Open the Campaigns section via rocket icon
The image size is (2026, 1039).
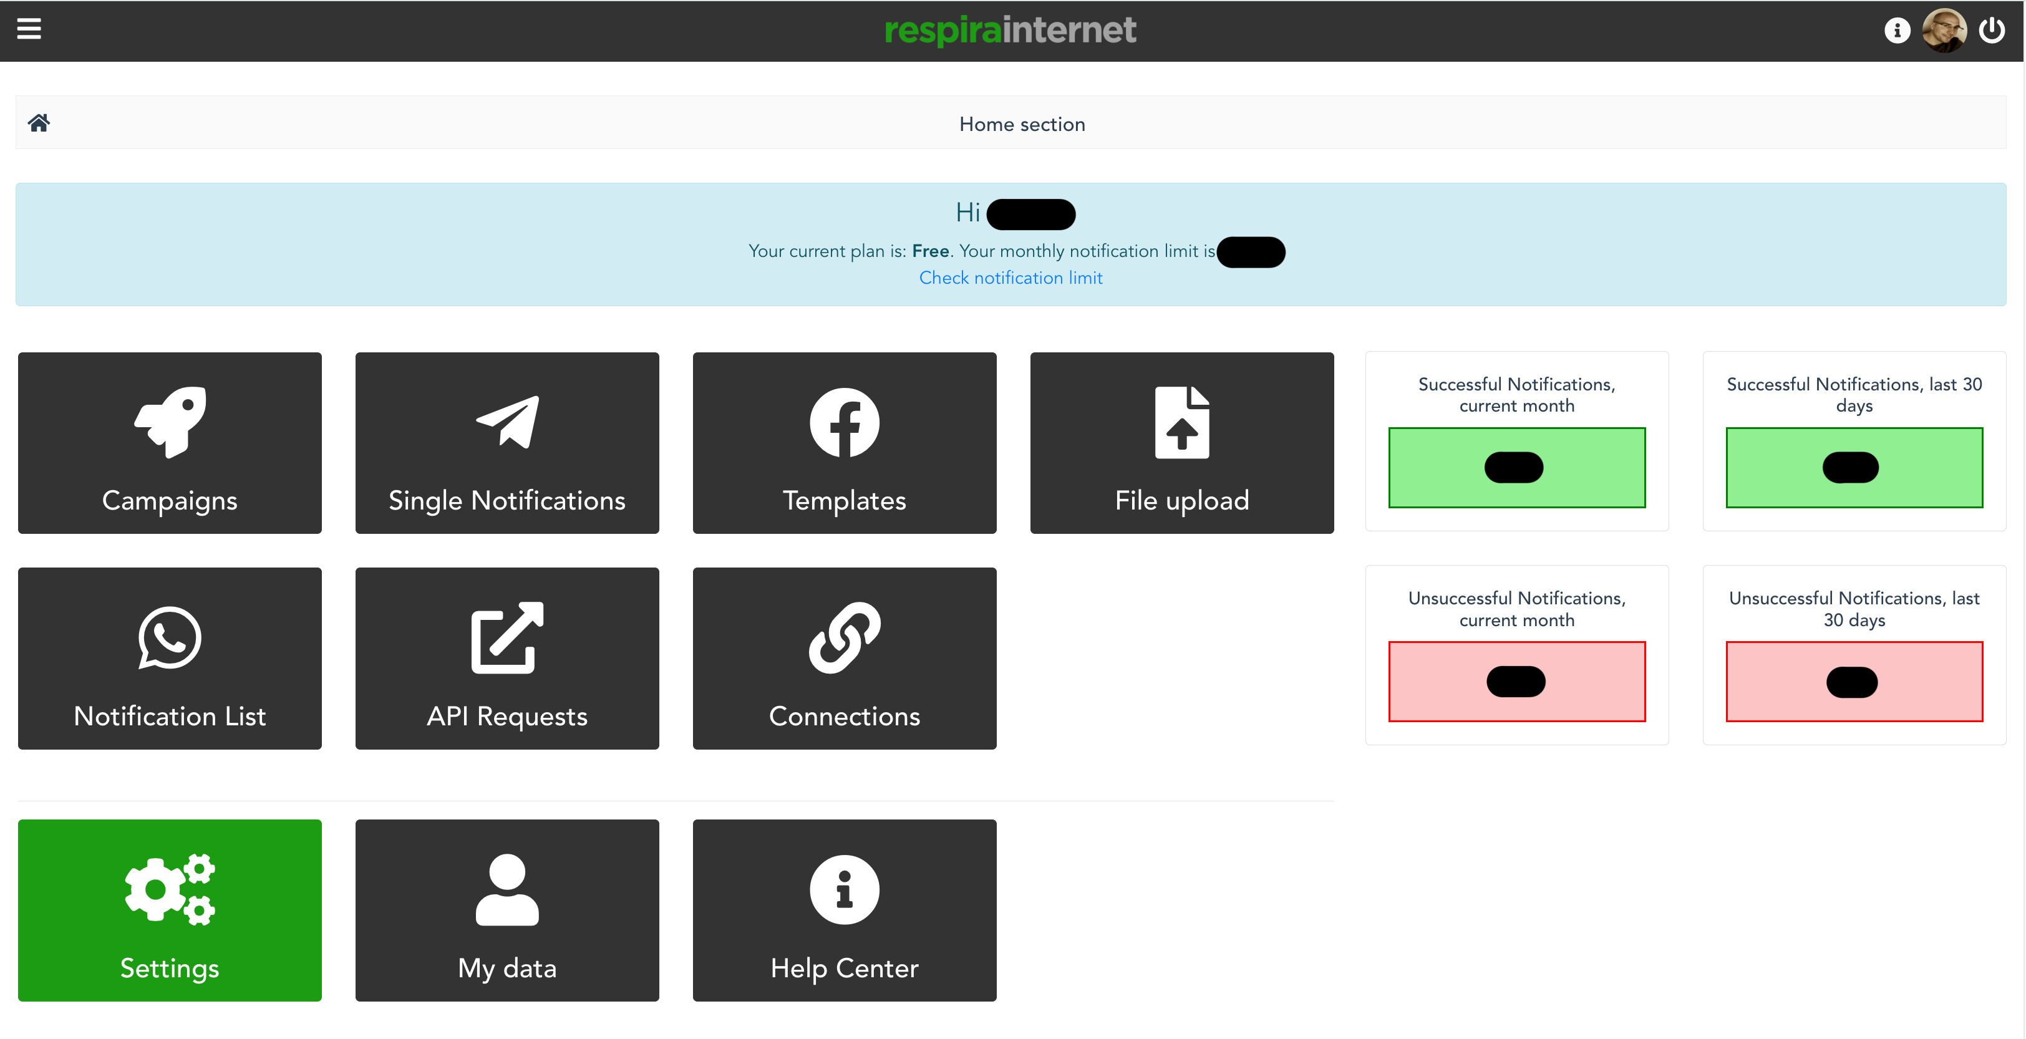169,425
